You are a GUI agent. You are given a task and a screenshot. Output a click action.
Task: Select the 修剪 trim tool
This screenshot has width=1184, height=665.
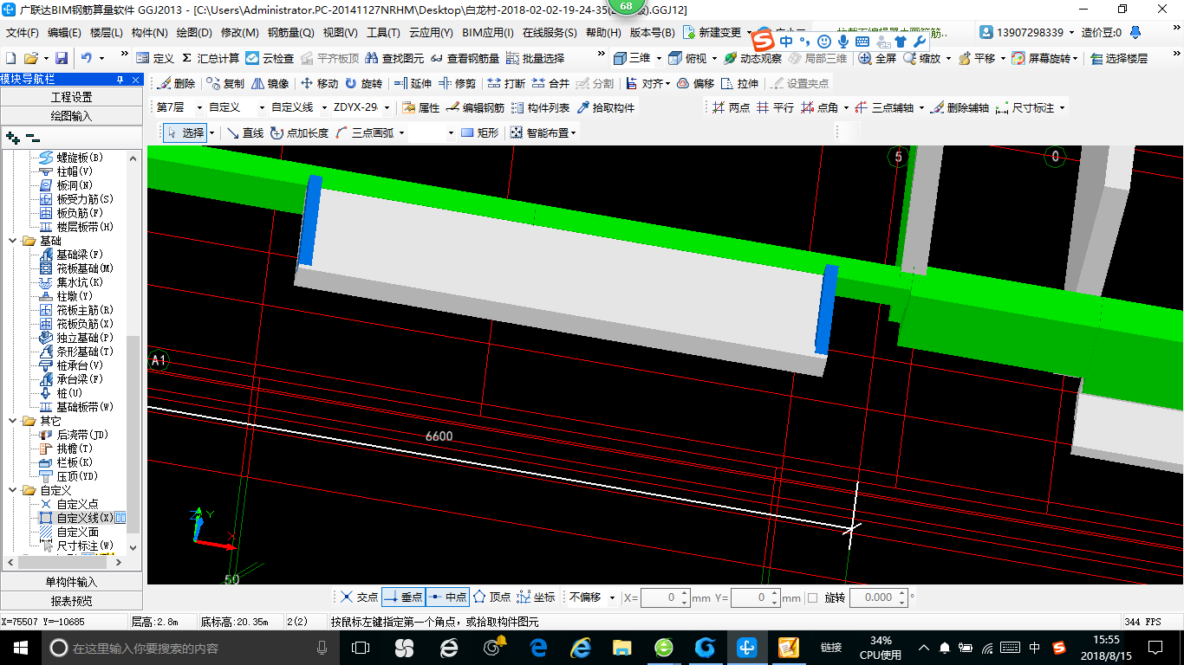[457, 84]
